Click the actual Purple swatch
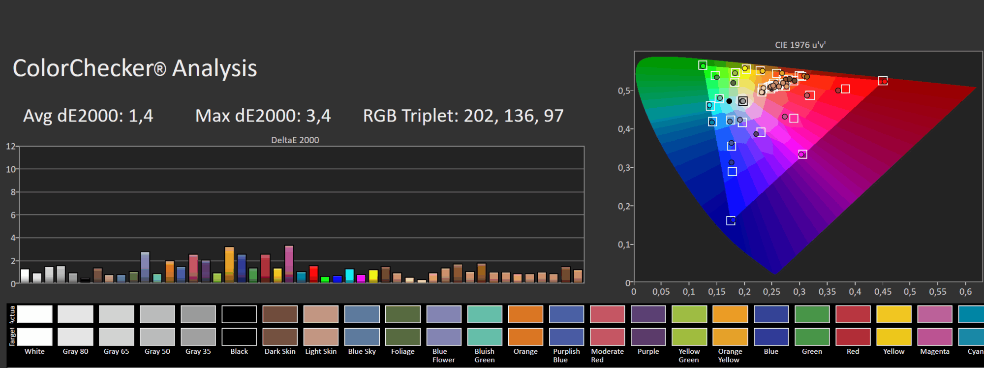This screenshot has height=368, width=984. 648,314
